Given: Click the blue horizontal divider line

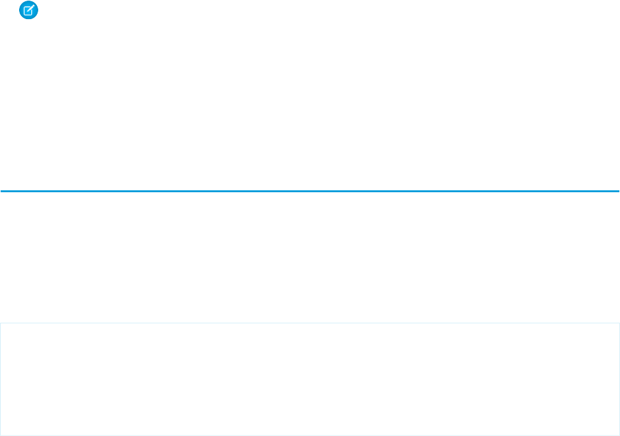Looking at the screenshot, I should pos(310,191).
